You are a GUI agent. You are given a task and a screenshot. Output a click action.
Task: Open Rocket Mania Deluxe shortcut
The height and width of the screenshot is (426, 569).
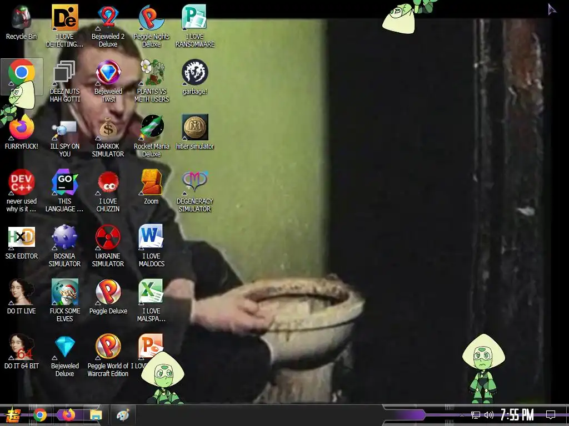151,136
